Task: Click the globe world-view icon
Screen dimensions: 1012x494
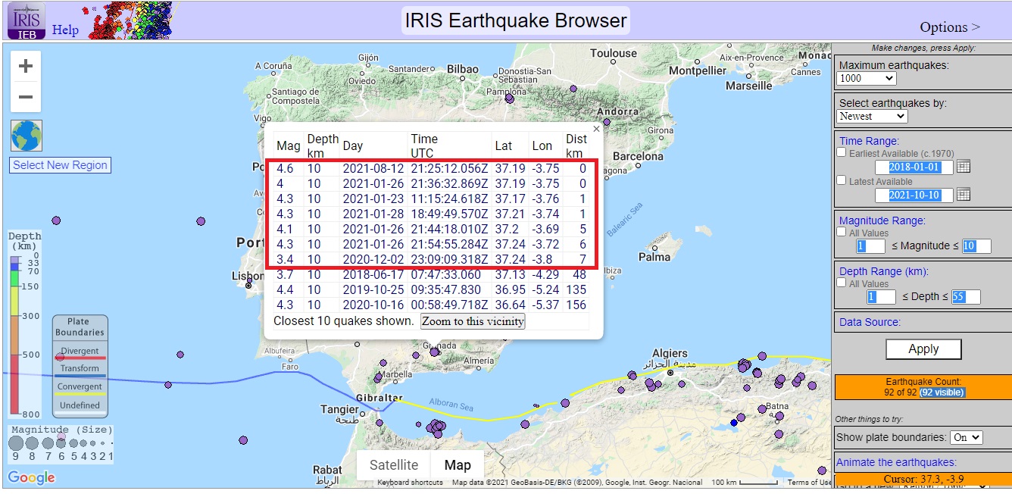Action: click(27, 136)
